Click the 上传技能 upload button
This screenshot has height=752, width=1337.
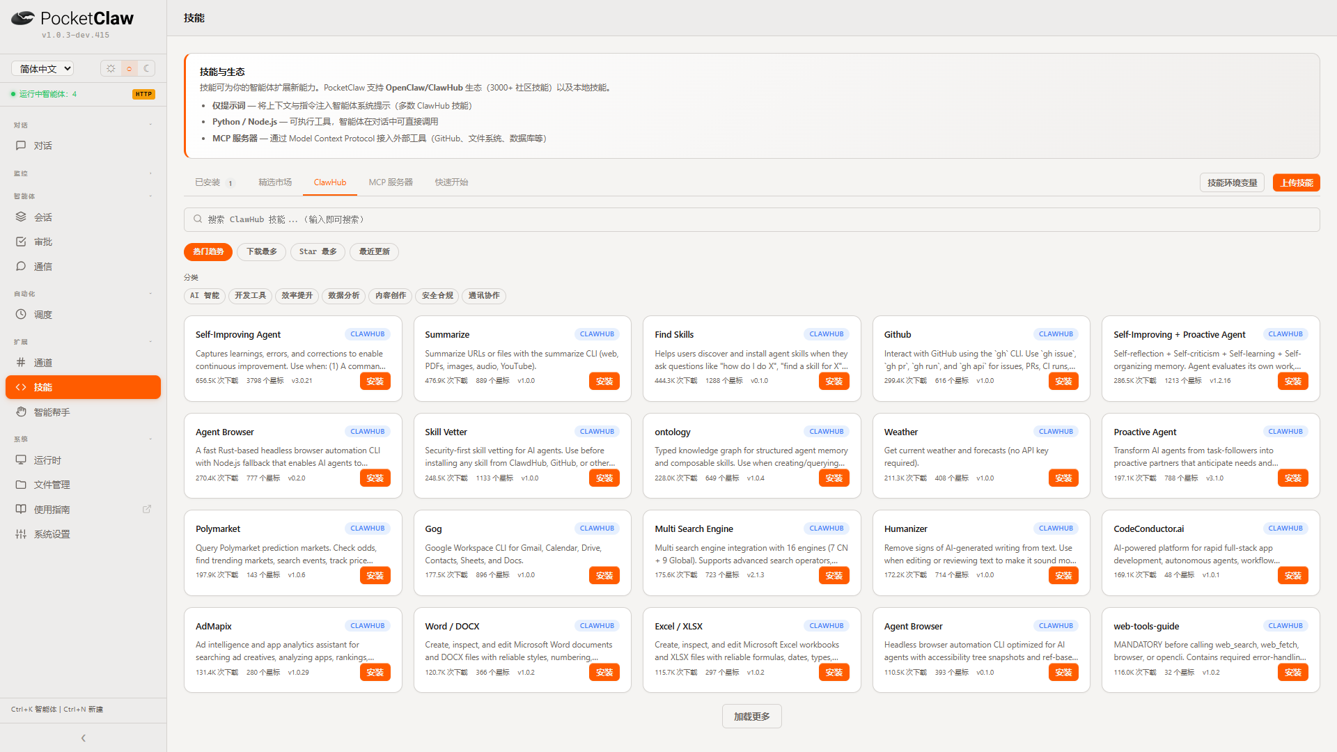(1297, 182)
